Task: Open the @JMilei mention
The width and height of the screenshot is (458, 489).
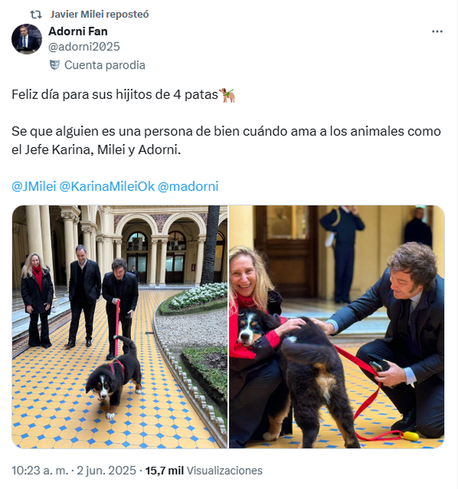Action: coord(34,186)
